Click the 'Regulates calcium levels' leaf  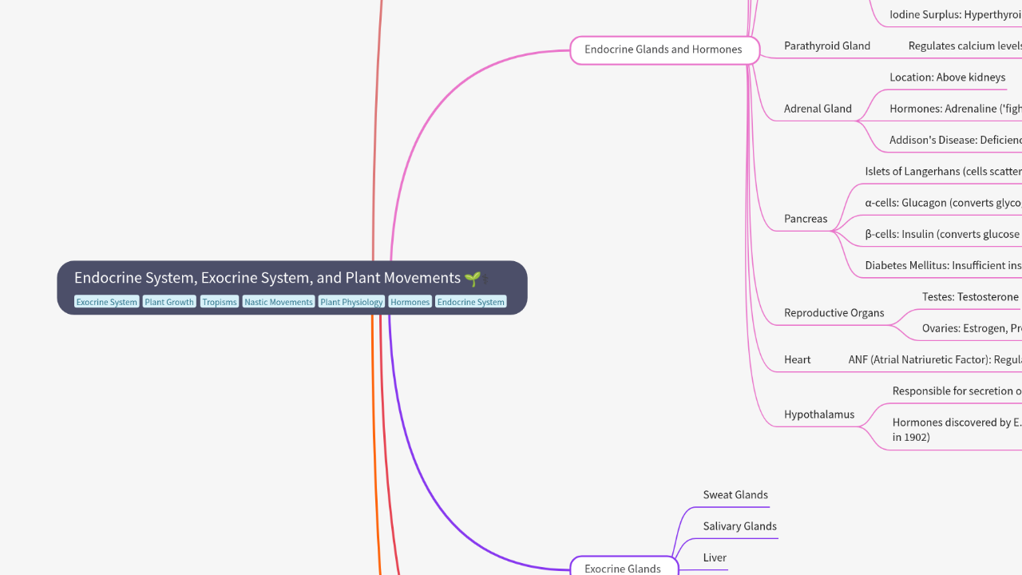click(965, 46)
